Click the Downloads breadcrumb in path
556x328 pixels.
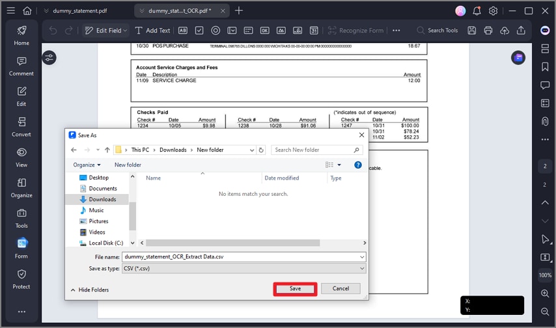pos(173,150)
